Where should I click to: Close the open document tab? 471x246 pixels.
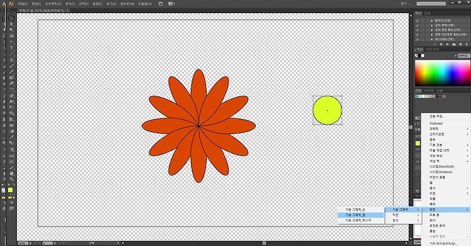(x=67, y=10)
